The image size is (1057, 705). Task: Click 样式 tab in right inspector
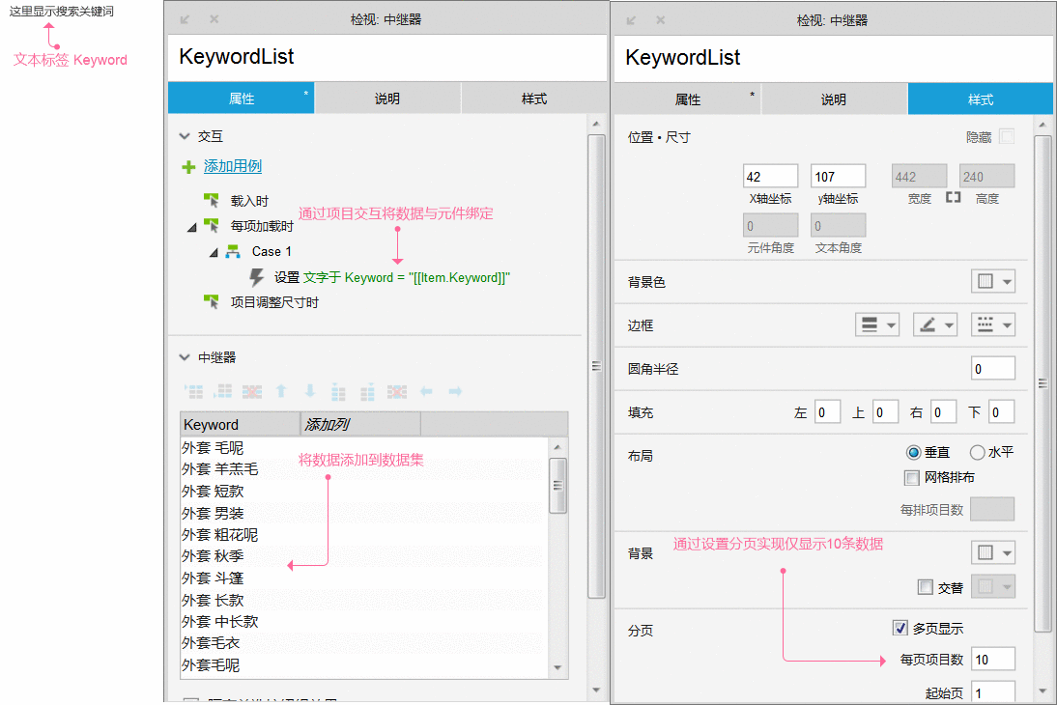(x=980, y=99)
